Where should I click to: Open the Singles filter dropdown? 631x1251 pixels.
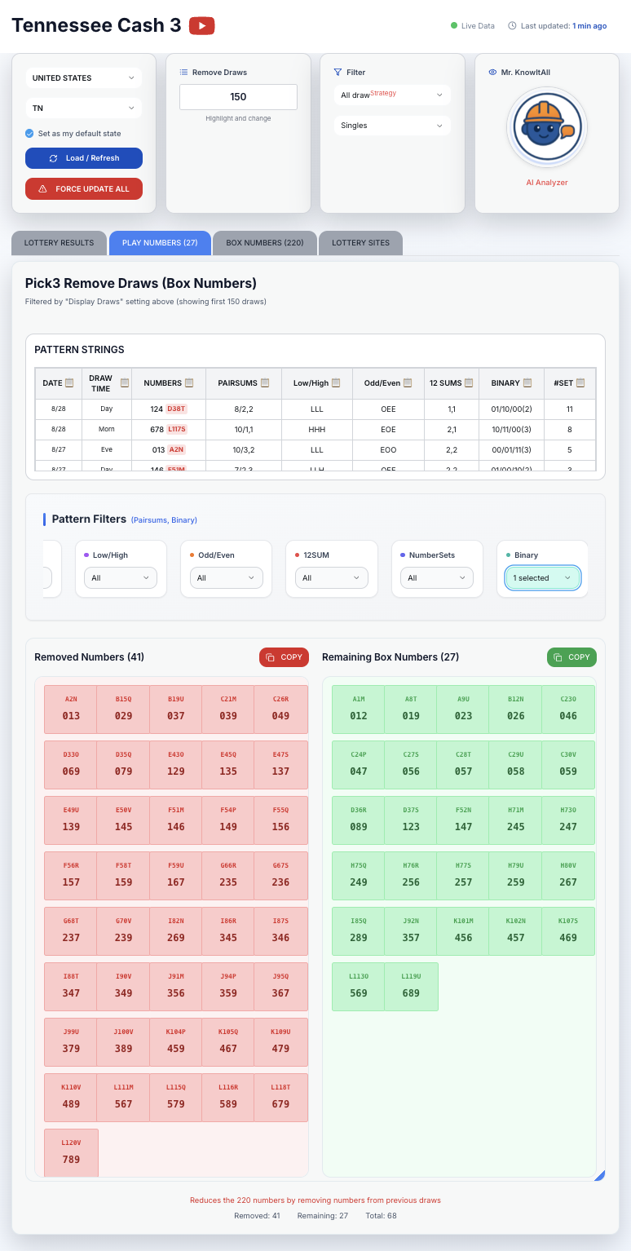pos(392,126)
